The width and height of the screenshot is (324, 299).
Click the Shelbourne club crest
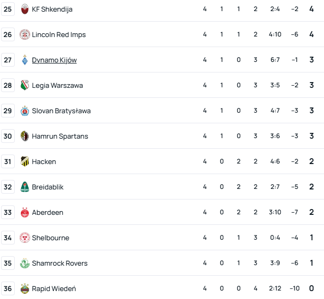pyautogui.click(x=25, y=238)
